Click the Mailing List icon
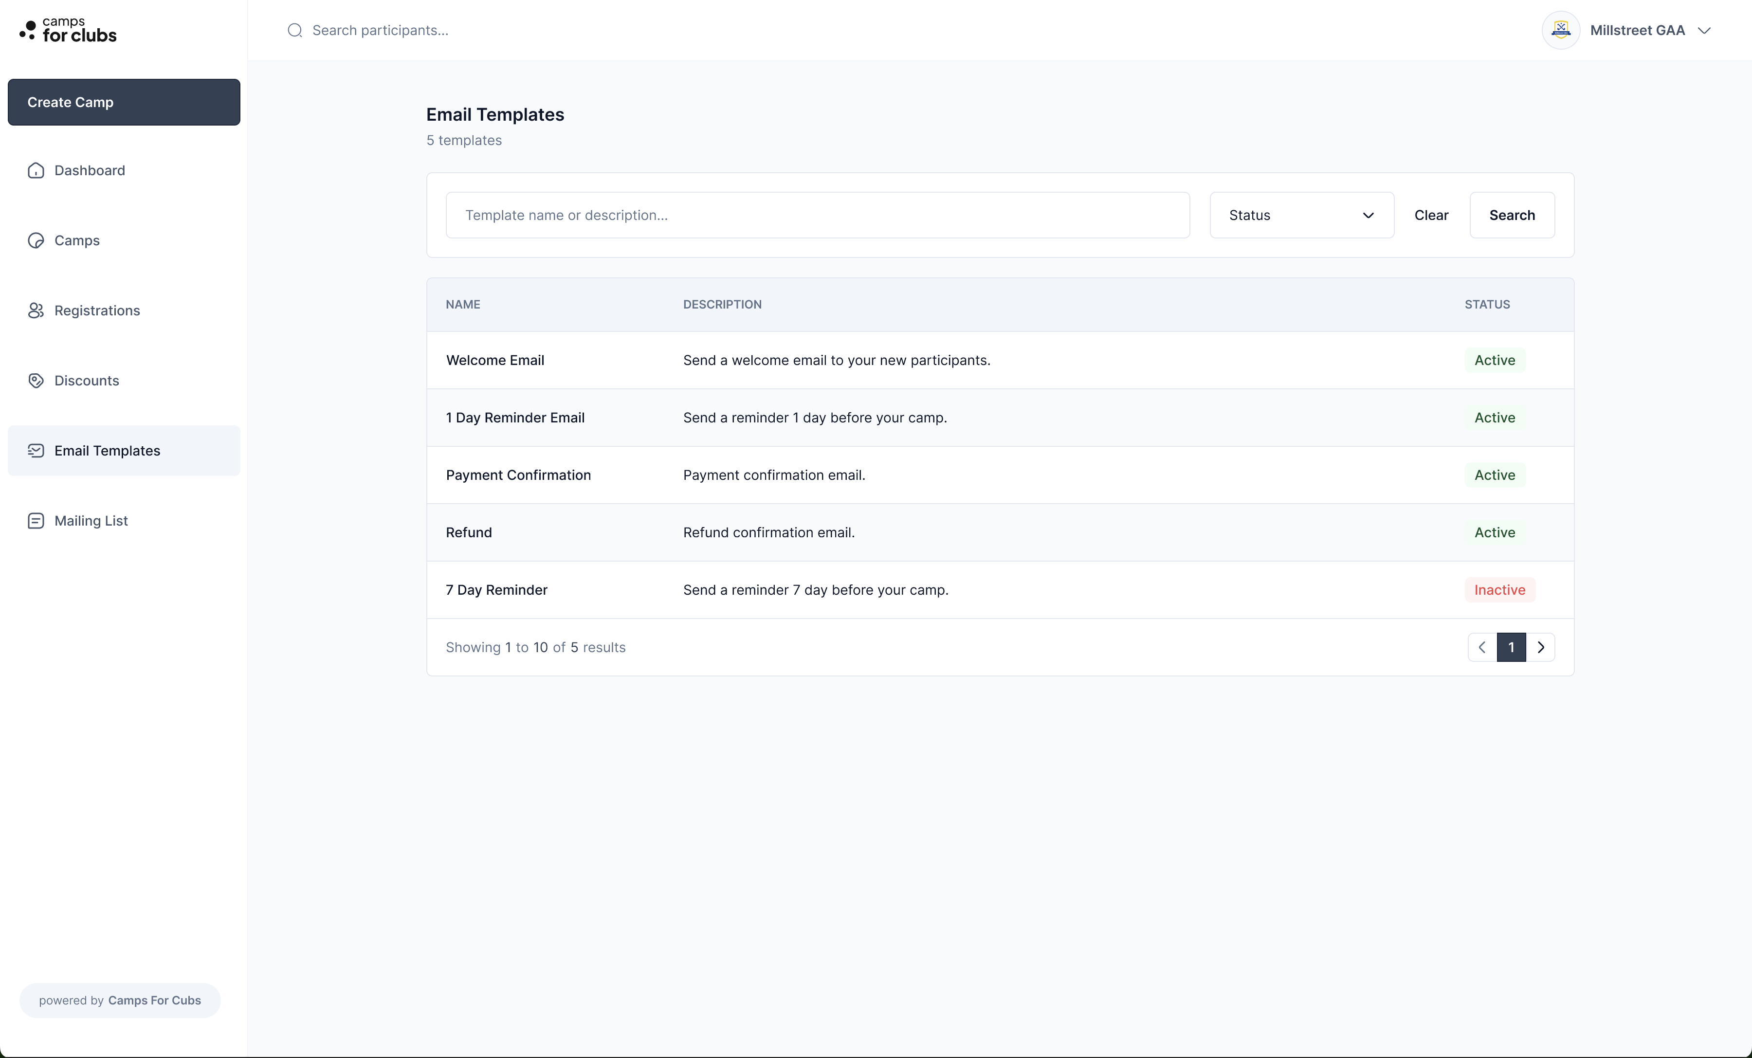1752x1058 pixels. (x=36, y=520)
